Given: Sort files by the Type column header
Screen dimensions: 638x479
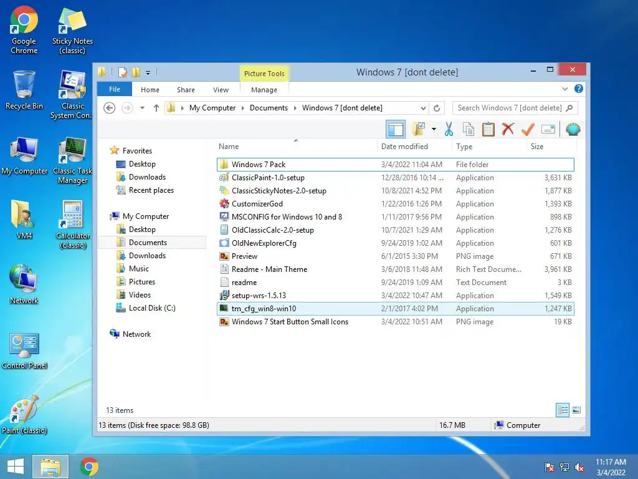Looking at the screenshot, I should pos(464,147).
